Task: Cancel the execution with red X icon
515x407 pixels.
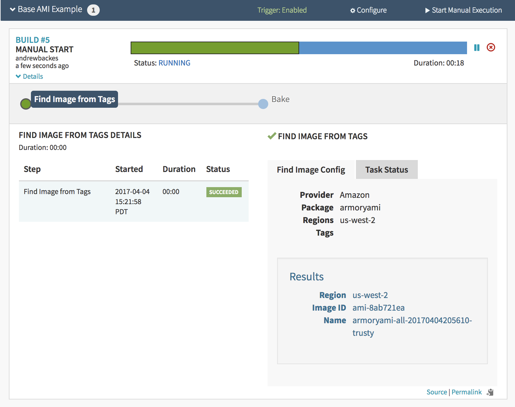Action: [491, 48]
